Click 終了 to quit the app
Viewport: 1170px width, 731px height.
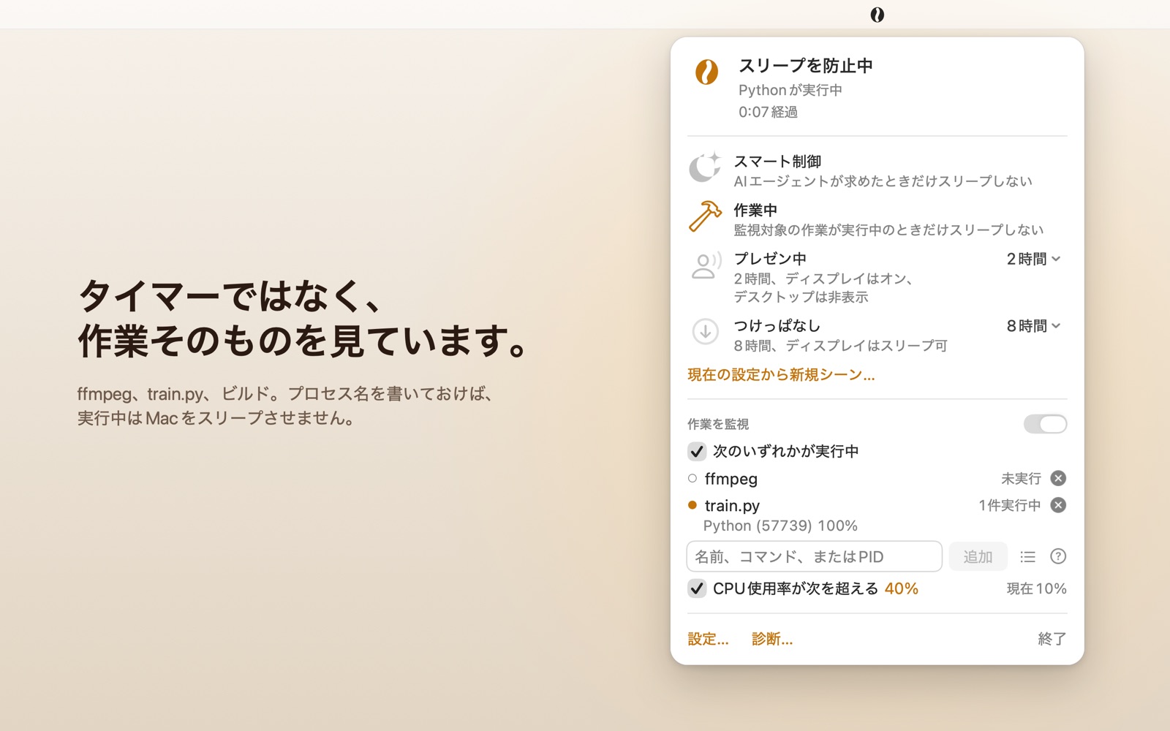click(x=1052, y=639)
